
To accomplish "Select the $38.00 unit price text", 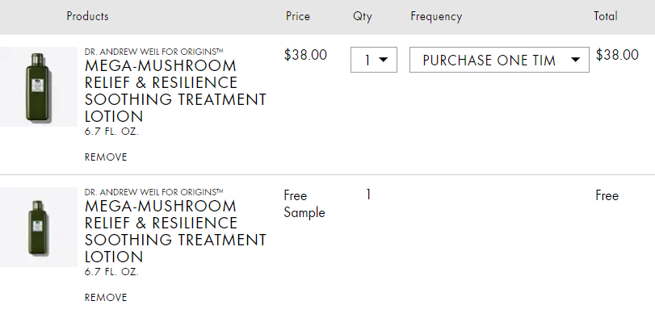I will (305, 55).
